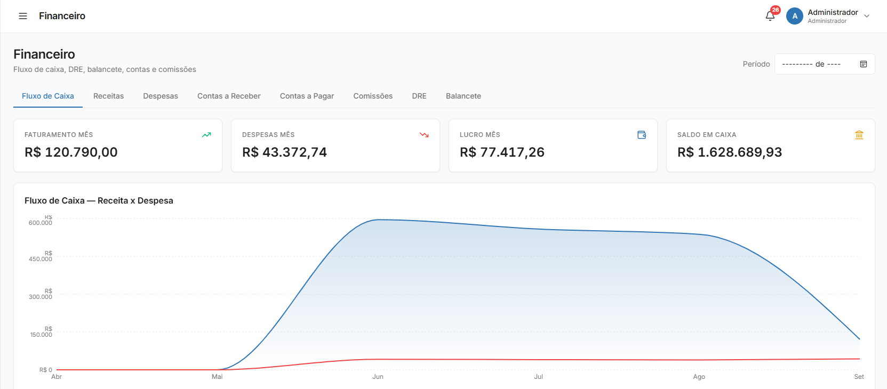
Task: Click the Administrador user name text
Action: click(833, 12)
